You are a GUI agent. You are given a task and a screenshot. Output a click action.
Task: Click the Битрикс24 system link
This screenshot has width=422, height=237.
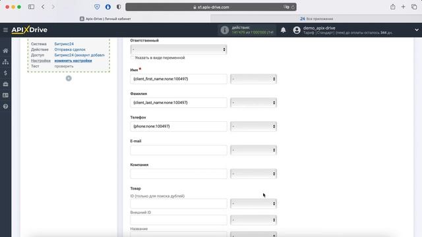click(64, 44)
